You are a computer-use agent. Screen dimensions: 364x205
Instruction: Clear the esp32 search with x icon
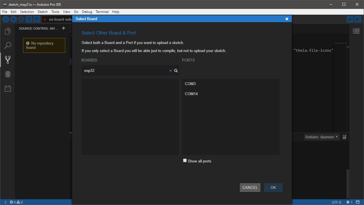coord(170,71)
